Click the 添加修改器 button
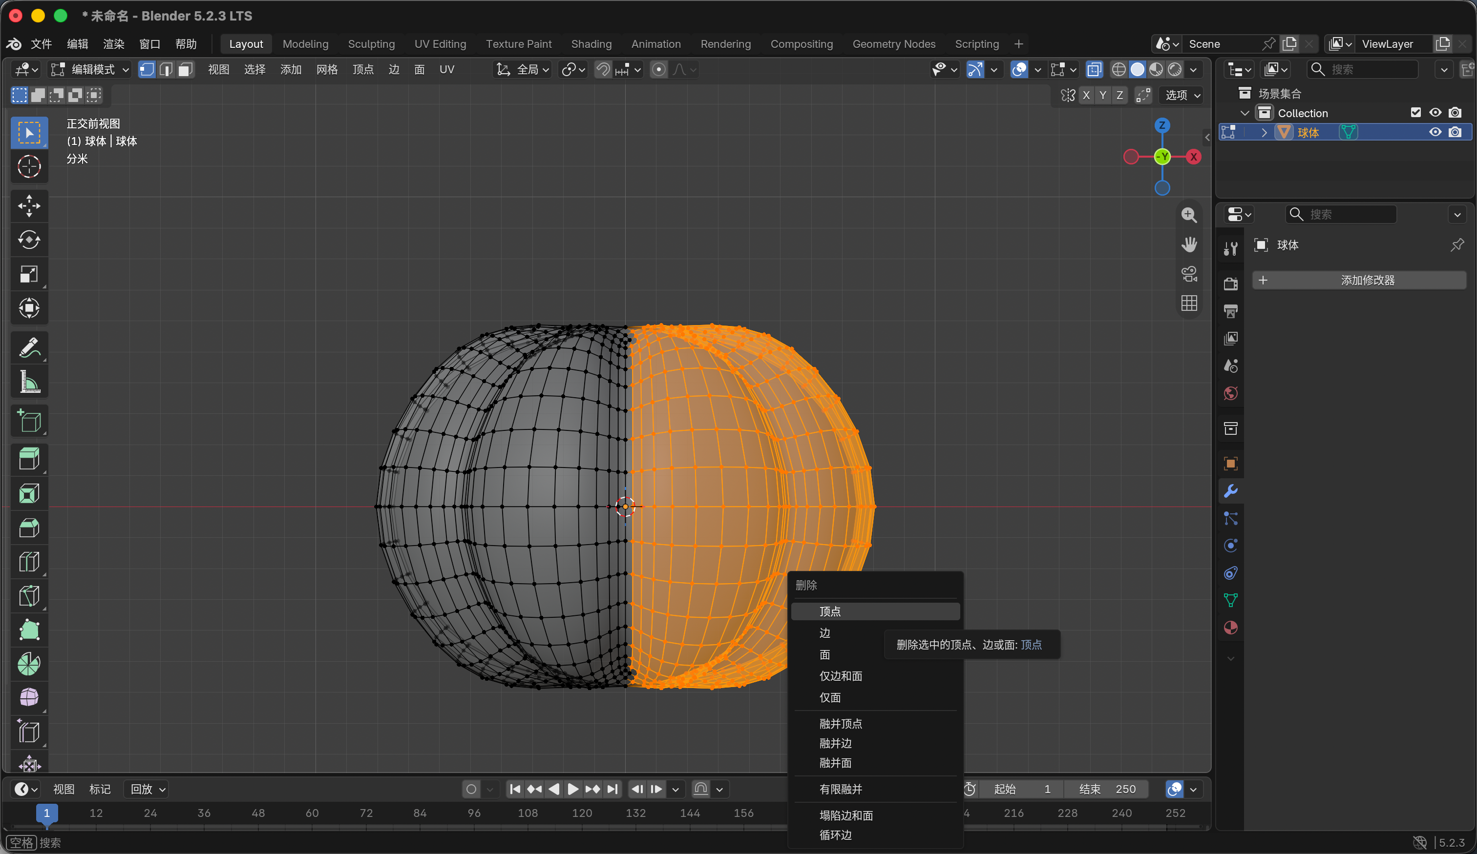This screenshot has height=854, width=1477. (1359, 280)
